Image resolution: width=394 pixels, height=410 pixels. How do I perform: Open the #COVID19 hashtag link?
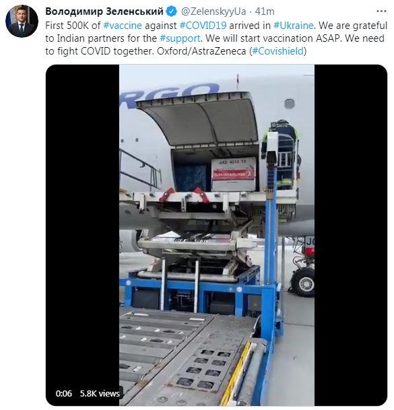tap(203, 26)
